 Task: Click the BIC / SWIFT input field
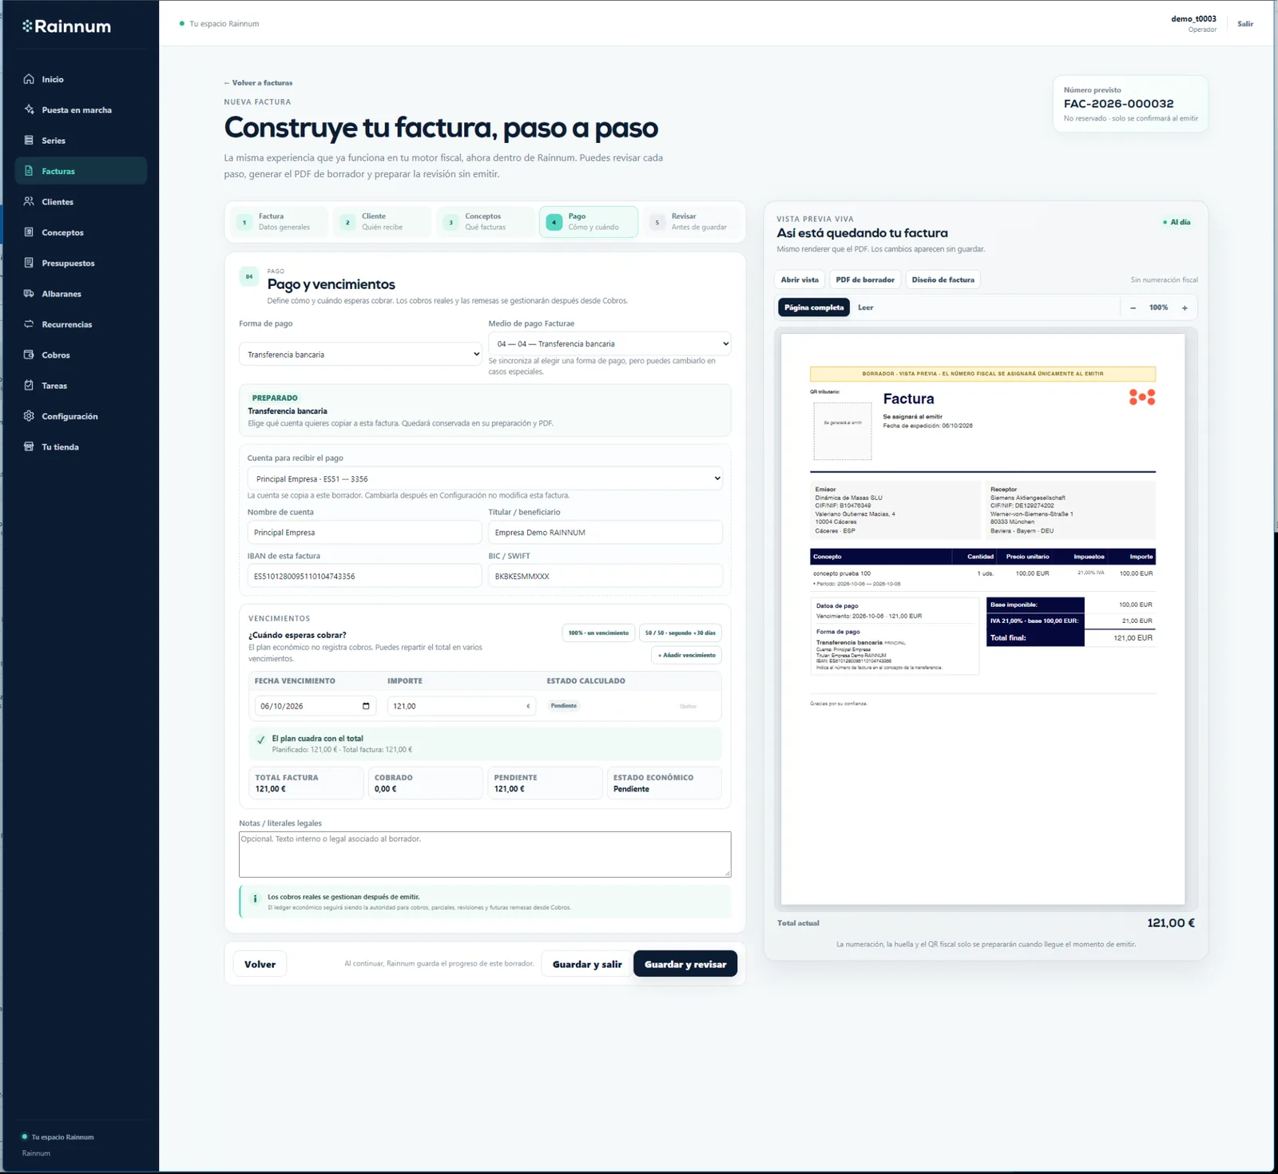(605, 576)
